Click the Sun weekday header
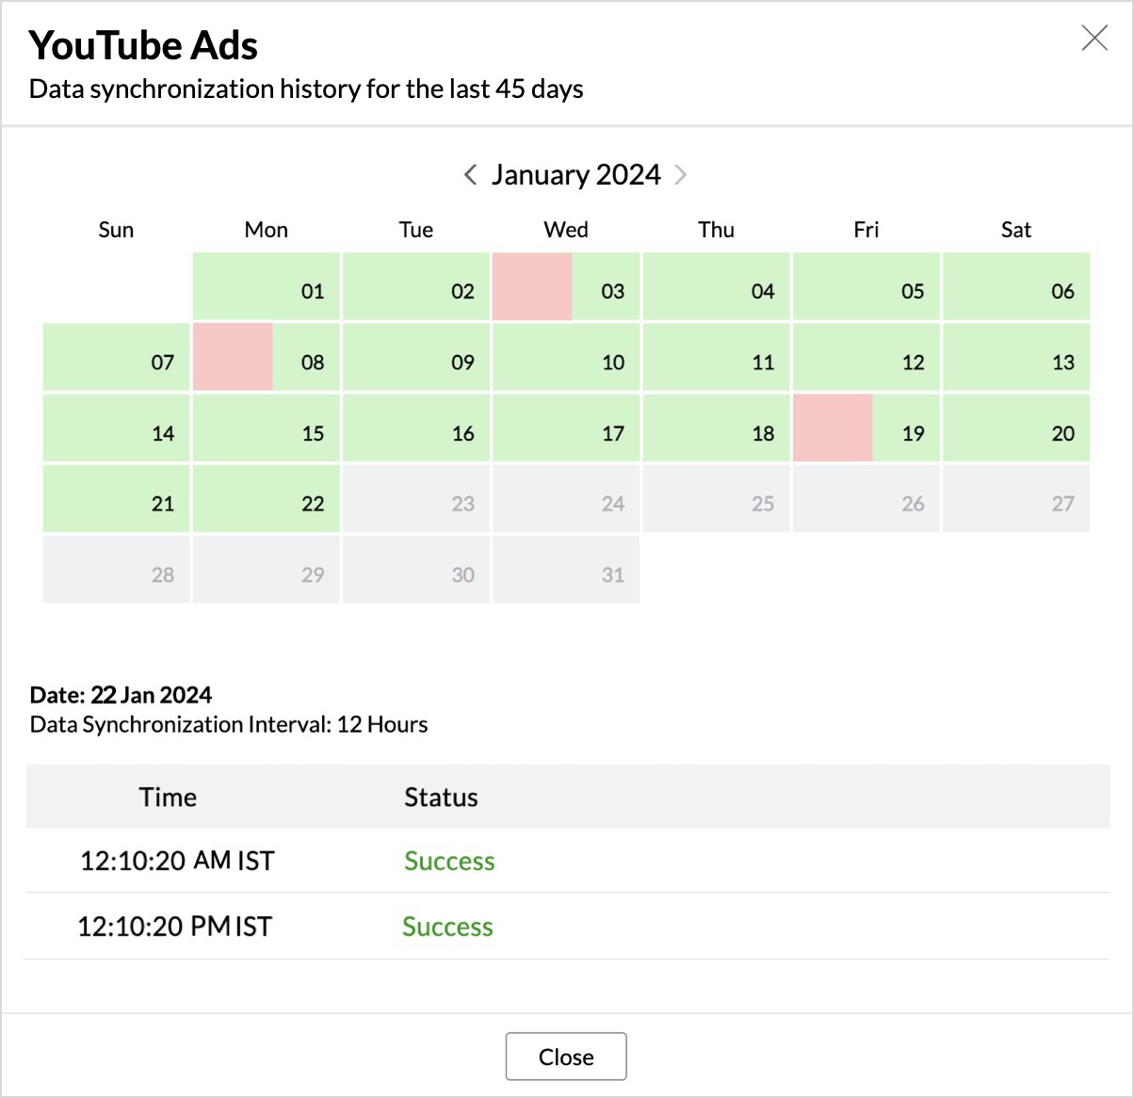This screenshot has height=1098, width=1134. click(116, 230)
